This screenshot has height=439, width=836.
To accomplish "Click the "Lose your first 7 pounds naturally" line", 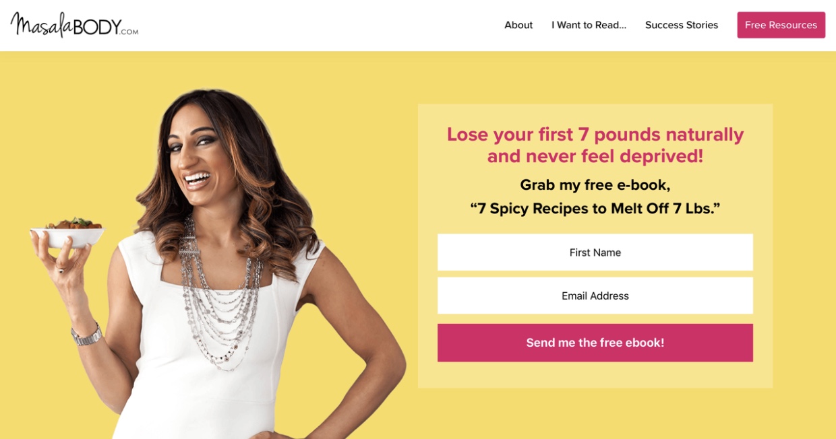I will point(595,134).
